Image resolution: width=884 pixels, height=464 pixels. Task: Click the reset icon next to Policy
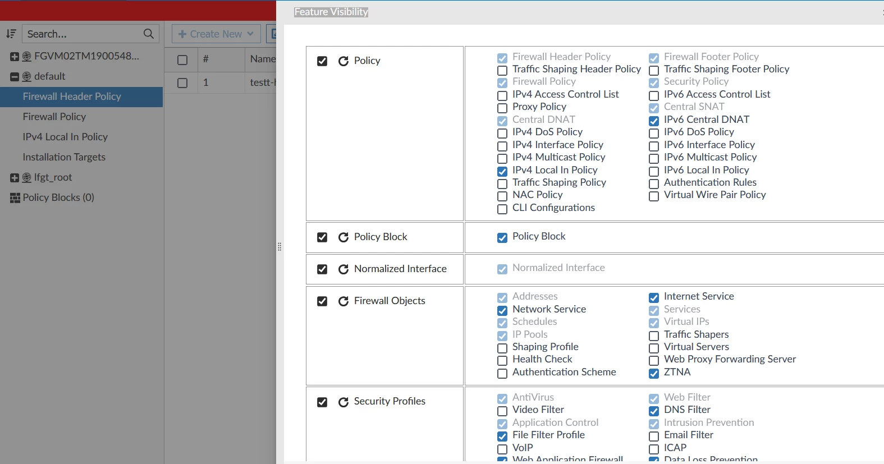pyautogui.click(x=343, y=61)
